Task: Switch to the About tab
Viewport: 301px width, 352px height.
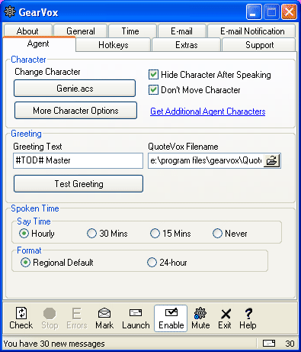Action: tap(27, 31)
